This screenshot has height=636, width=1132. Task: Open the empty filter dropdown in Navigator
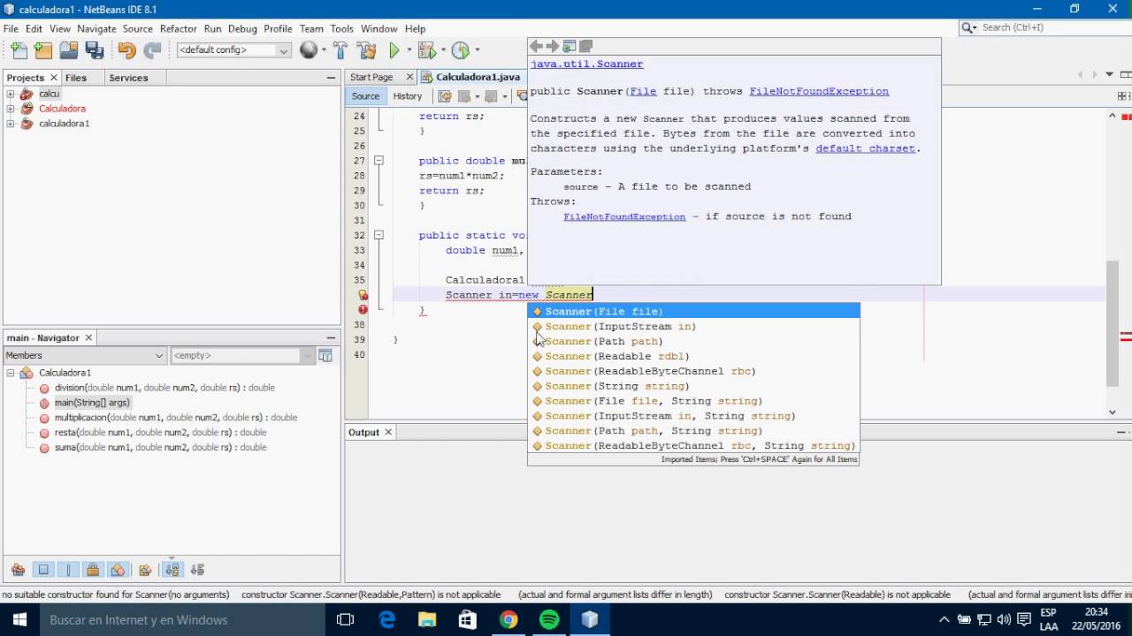click(x=242, y=355)
